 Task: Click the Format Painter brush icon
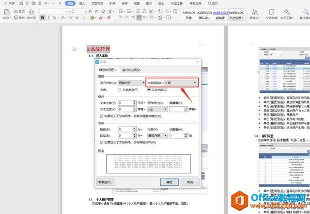pyautogui.click(x=31, y=12)
